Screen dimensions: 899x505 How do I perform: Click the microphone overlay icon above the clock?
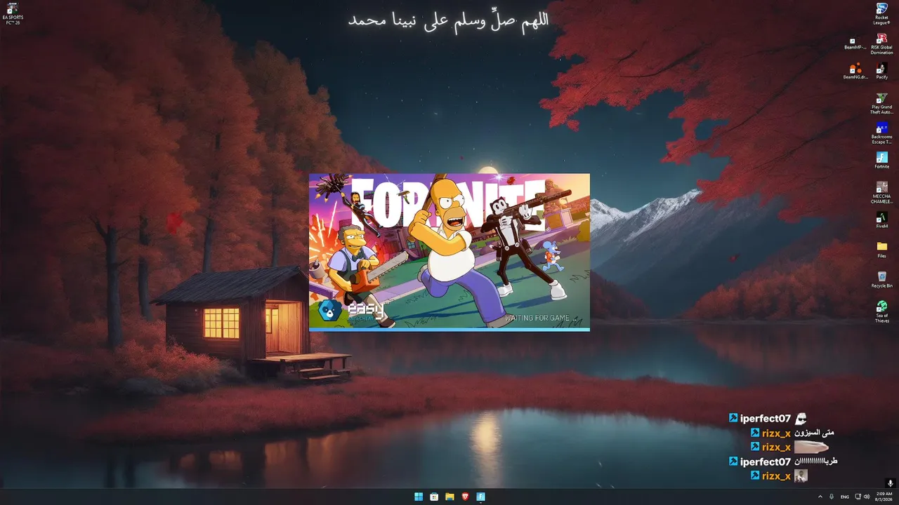(891, 483)
